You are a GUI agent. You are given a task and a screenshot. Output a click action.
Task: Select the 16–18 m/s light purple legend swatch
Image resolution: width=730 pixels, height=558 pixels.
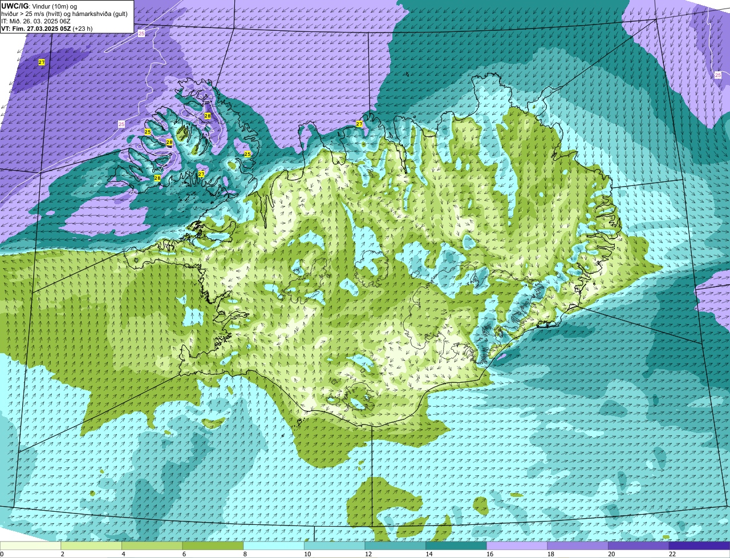coord(517,545)
